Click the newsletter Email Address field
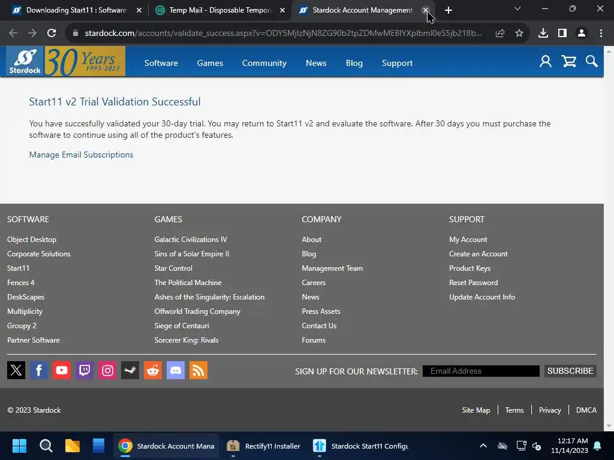The height and width of the screenshot is (460, 614). (x=481, y=371)
